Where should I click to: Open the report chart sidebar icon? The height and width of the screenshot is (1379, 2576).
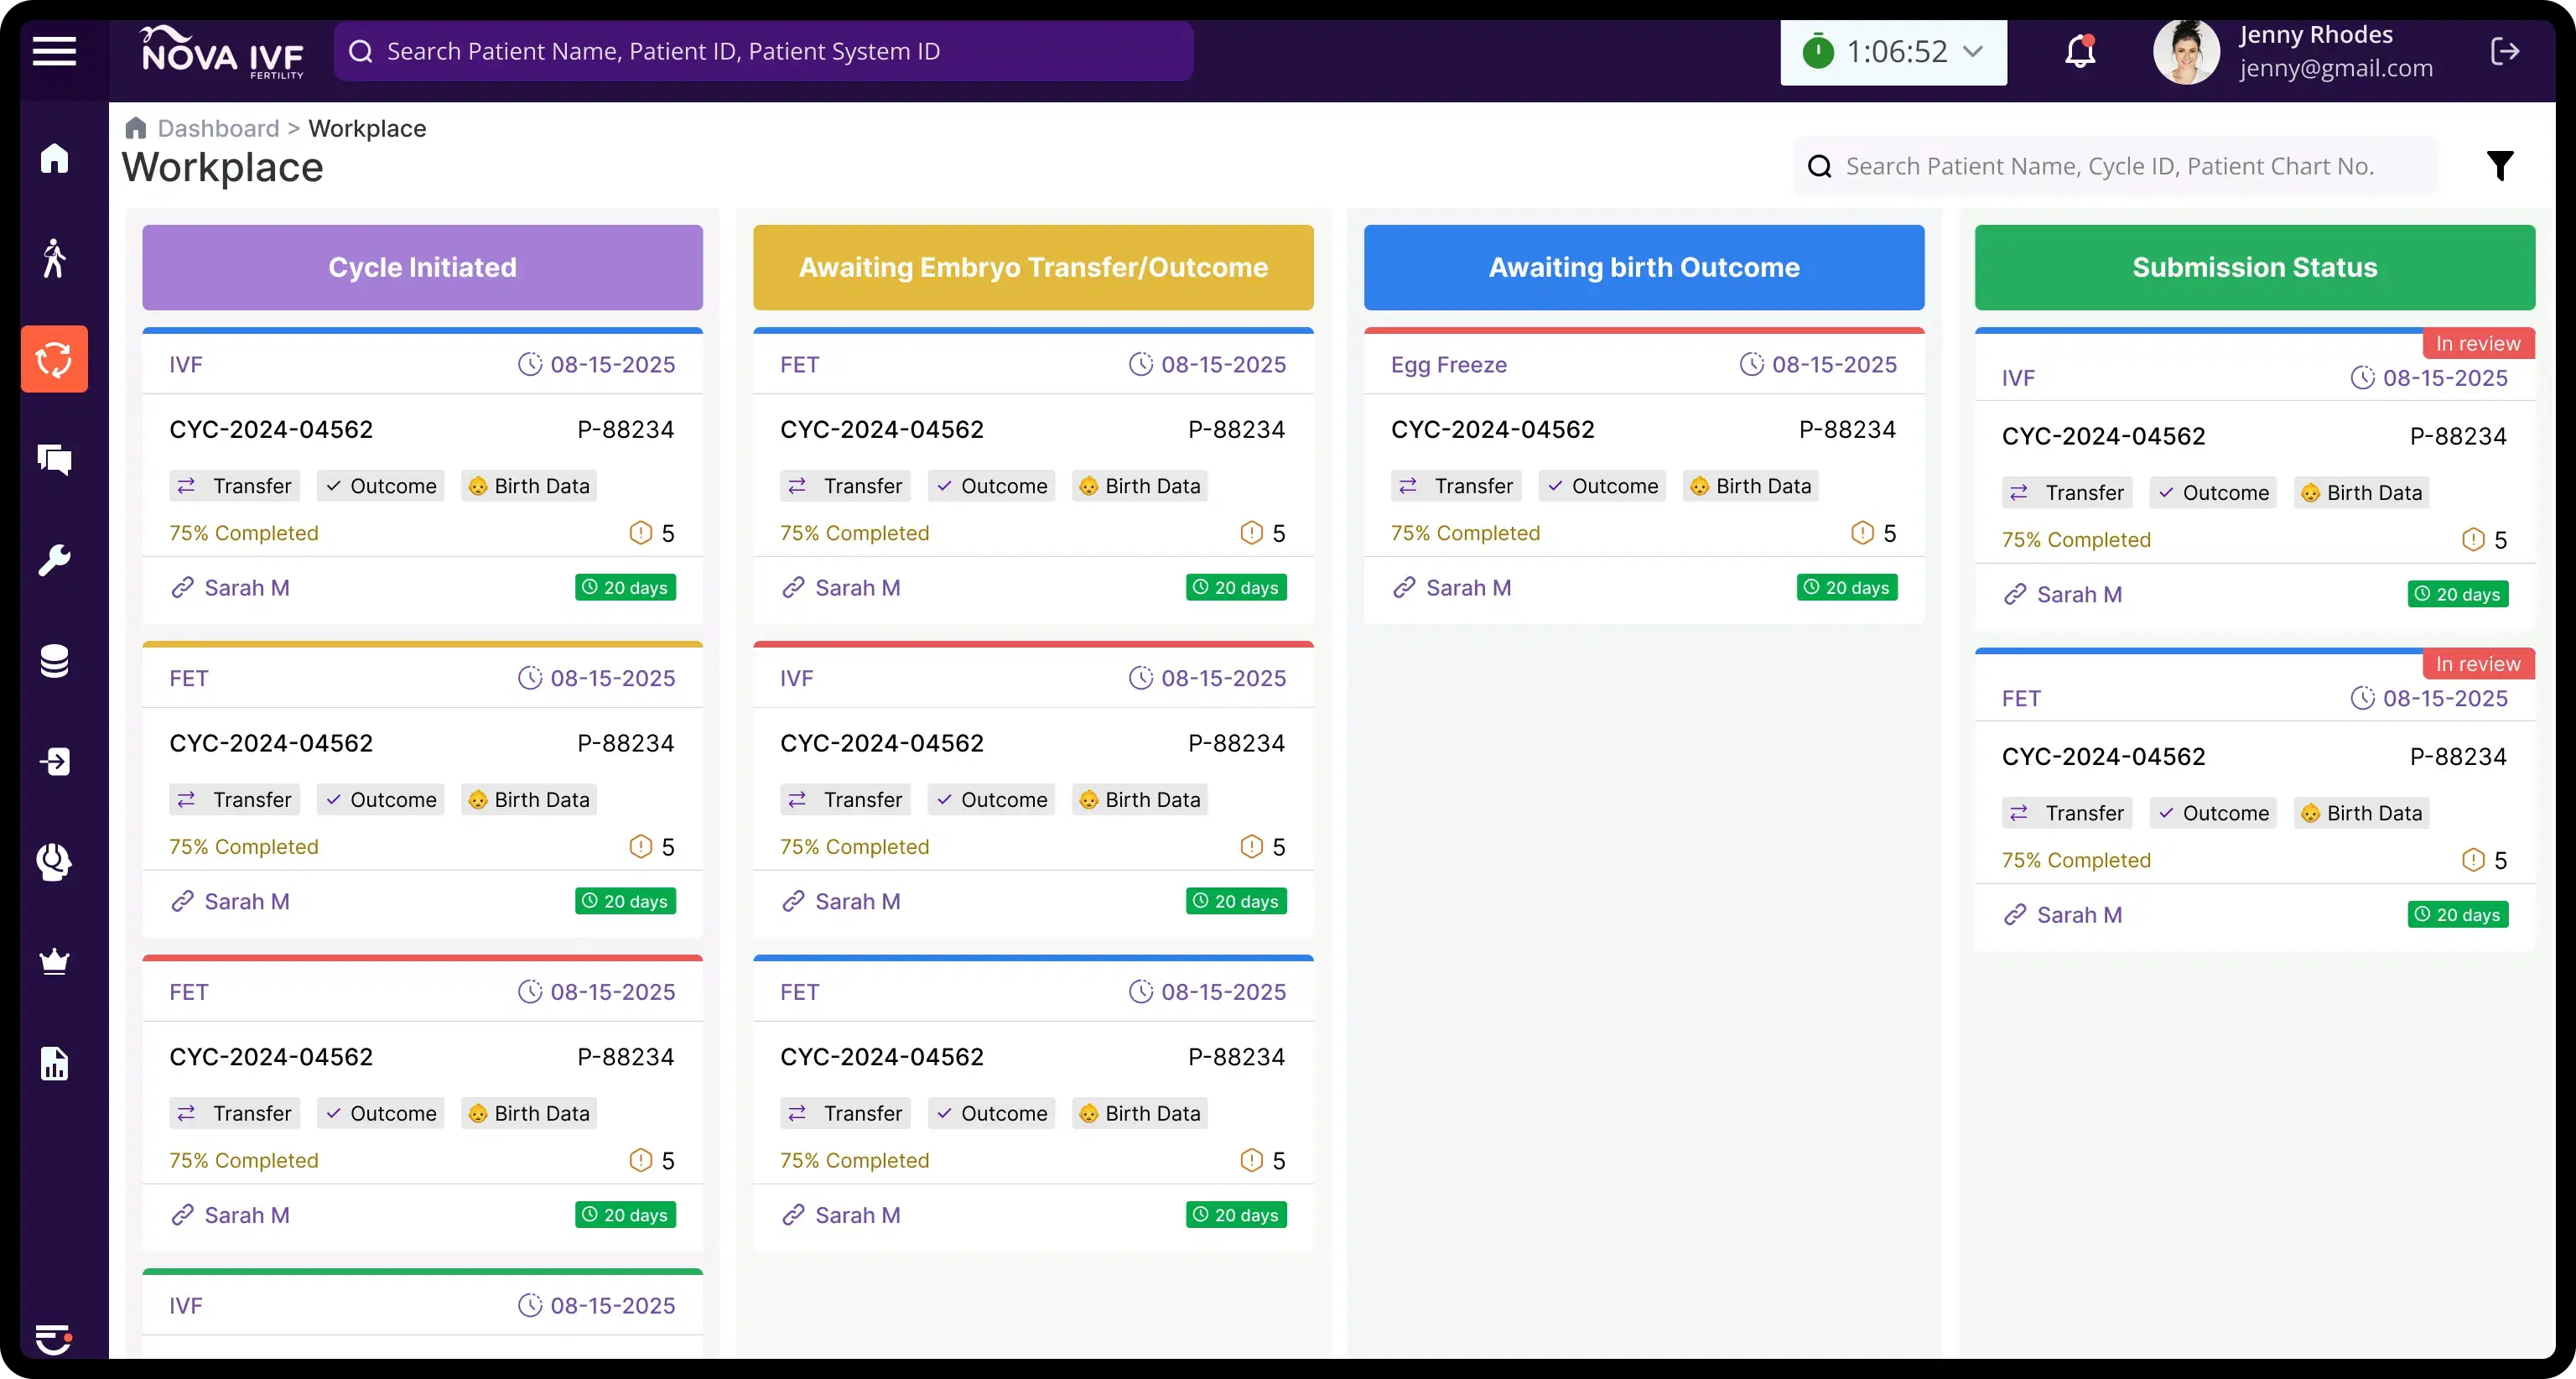coord(54,1064)
